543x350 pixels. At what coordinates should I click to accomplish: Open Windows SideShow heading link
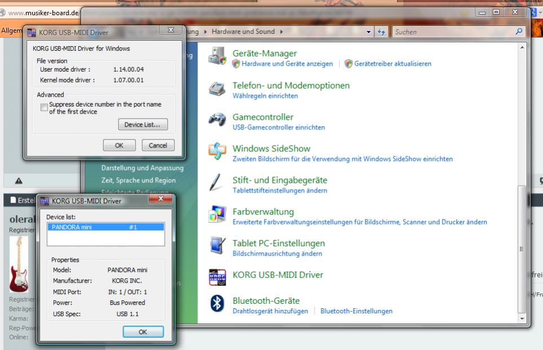coord(271,148)
